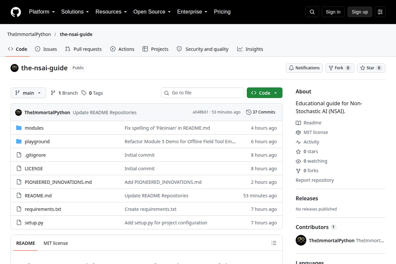This screenshot has width=396, height=264.
Task: Open the Security and quality tab
Action: tap(203, 49)
